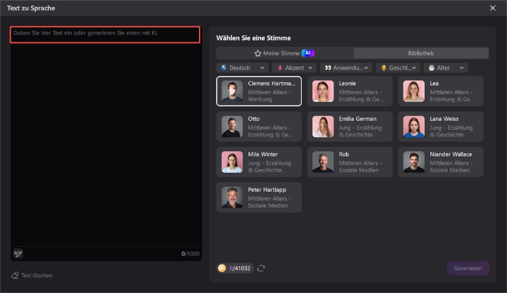Open the Deutsch language dropdown
The width and height of the screenshot is (507, 293).
tap(243, 68)
